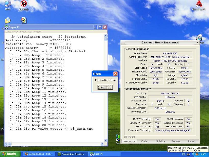The width and height of the screenshot is (209, 157).
Task: Open the media player desktop icon
Action: tap(23, 20)
